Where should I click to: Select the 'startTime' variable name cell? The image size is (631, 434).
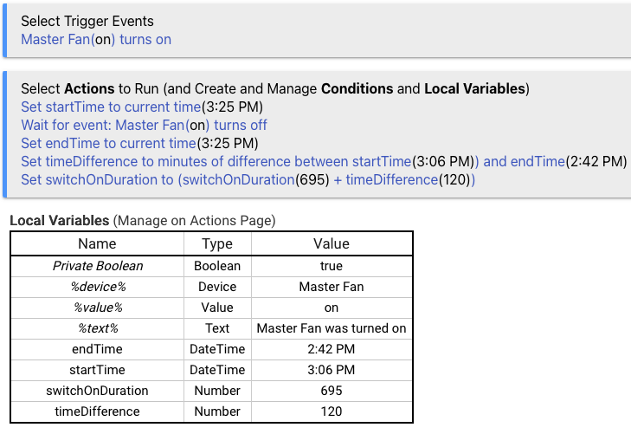coord(97,370)
